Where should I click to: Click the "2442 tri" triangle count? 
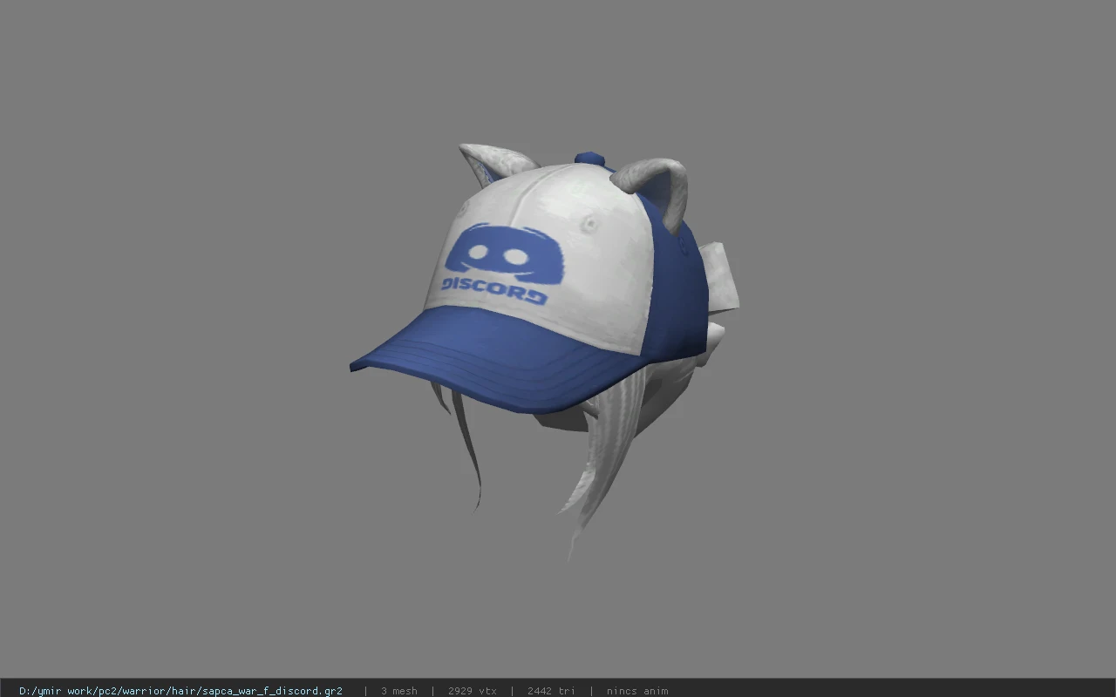pos(551,691)
